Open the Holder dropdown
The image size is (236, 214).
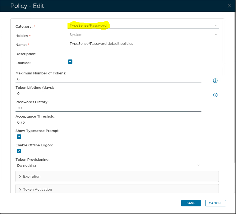coord(143,34)
